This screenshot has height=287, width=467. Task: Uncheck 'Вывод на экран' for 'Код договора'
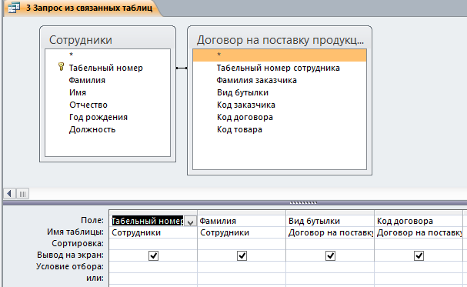(x=419, y=255)
